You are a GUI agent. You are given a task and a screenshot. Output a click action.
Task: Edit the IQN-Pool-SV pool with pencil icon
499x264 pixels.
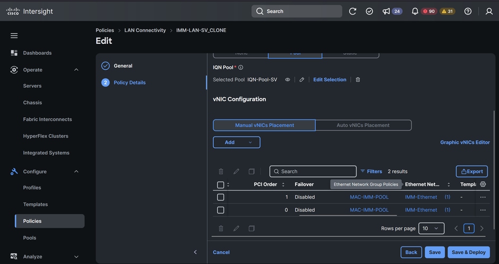(302, 80)
